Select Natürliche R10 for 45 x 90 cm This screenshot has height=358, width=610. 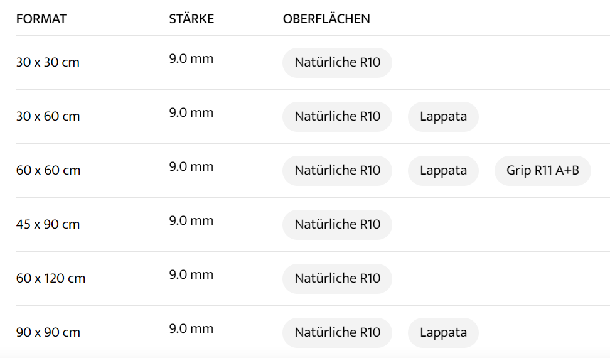coord(337,225)
